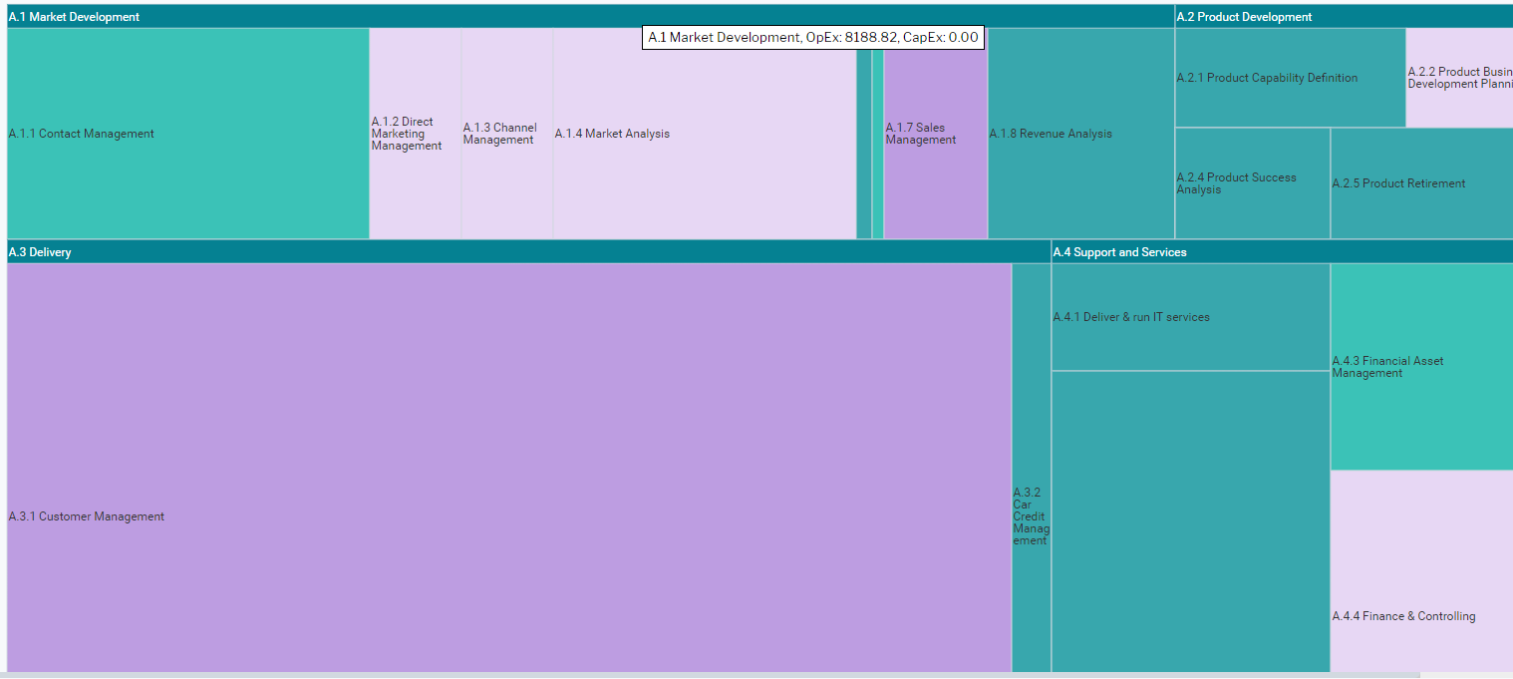Select the A.1.1 Contact Management tile
Image resolution: width=1513 pixels, height=679 pixels.
[x=187, y=134]
